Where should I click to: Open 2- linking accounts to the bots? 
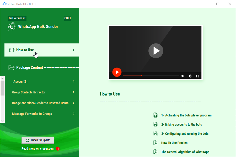pyautogui.click(x=181, y=125)
